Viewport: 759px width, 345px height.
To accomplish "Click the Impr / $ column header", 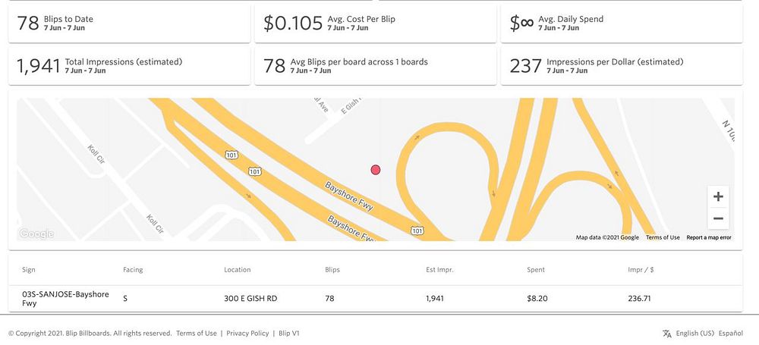I will 641,269.
